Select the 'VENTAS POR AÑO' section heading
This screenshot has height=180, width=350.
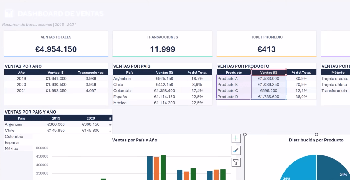pos(23,66)
